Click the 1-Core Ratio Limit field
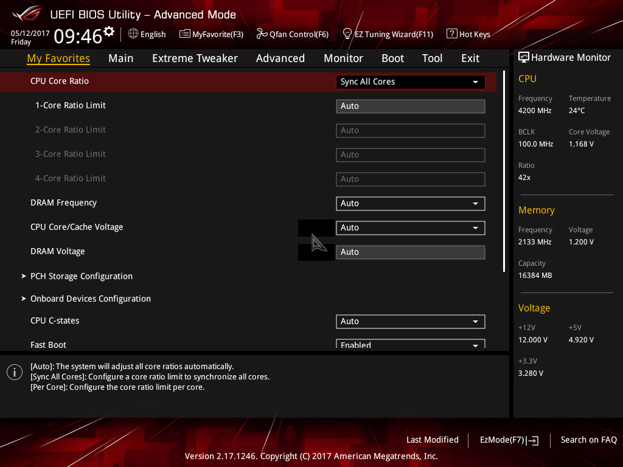Viewport: 623px width, 467px height. pyautogui.click(x=411, y=106)
